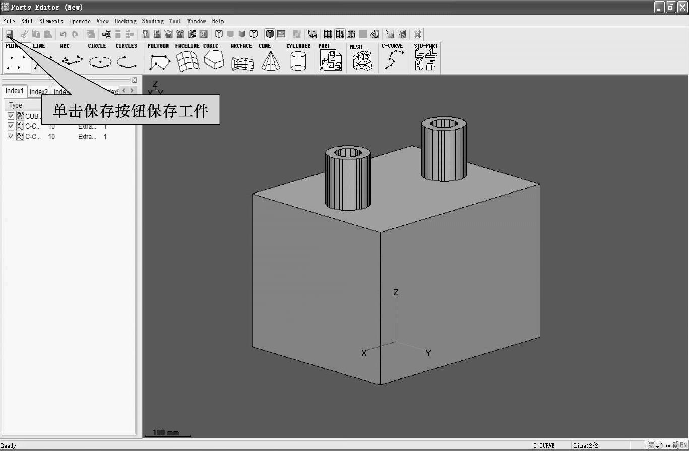The image size is (689, 451).
Task: Select the CYLINDER shape tool
Action: [298, 58]
